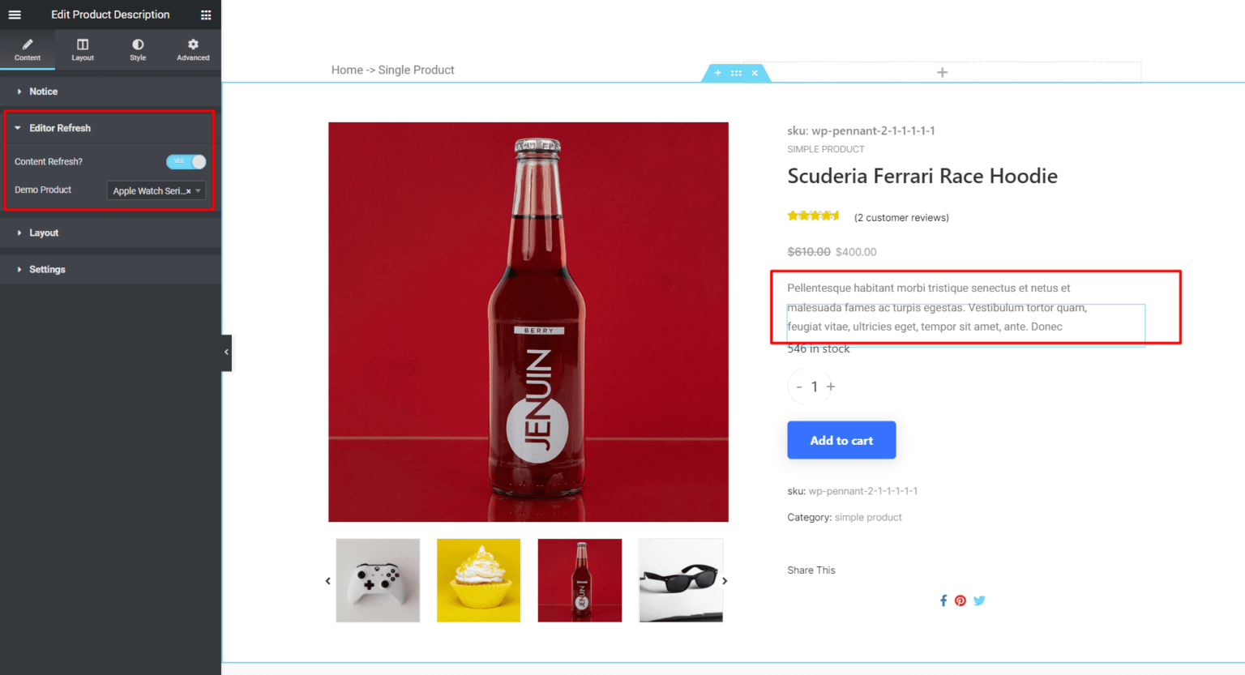The image size is (1245, 675).
Task: Toggle the Content Refresh switch
Action: tap(186, 161)
